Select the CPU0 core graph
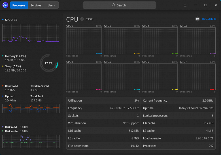Screen dimensions: 221x155 pyautogui.click(x=84, y=41)
